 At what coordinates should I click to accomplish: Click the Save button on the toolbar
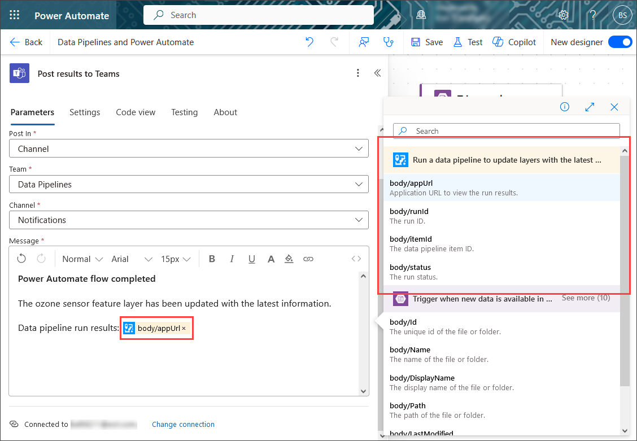426,42
